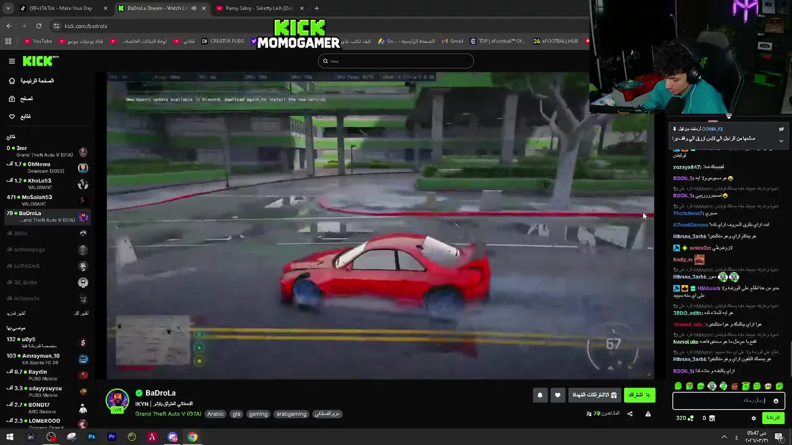Select BaDroLa channel in sidebar

[x=47, y=216]
